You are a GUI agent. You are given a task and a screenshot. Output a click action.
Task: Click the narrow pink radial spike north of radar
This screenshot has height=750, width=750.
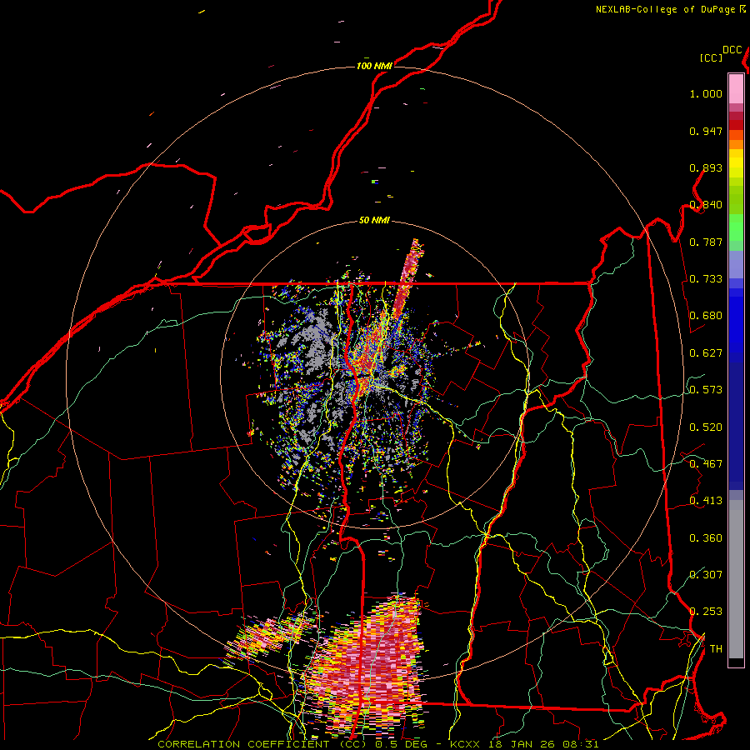pos(408,280)
